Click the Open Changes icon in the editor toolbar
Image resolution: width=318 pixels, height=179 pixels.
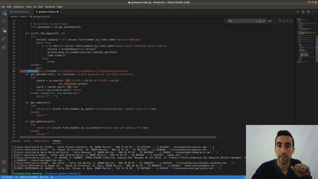tap(303, 12)
